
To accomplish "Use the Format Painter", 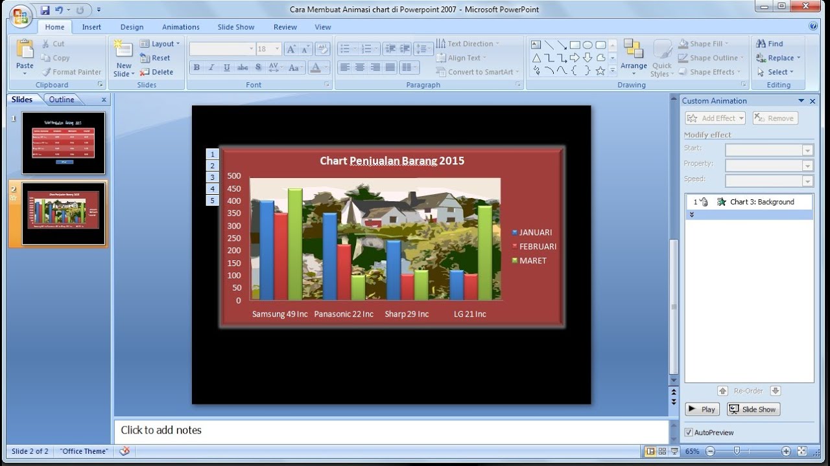I will tap(71, 72).
